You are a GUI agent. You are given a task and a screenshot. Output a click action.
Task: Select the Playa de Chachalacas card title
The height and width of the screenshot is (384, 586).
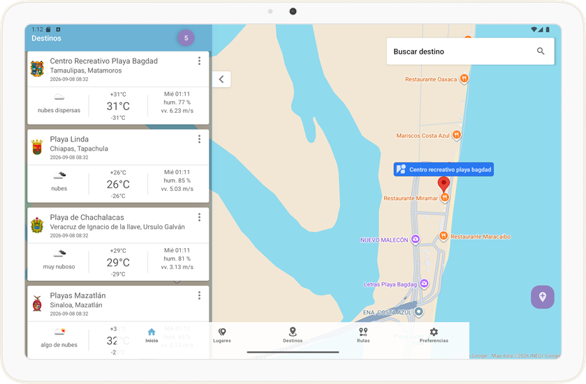pos(87,217)
